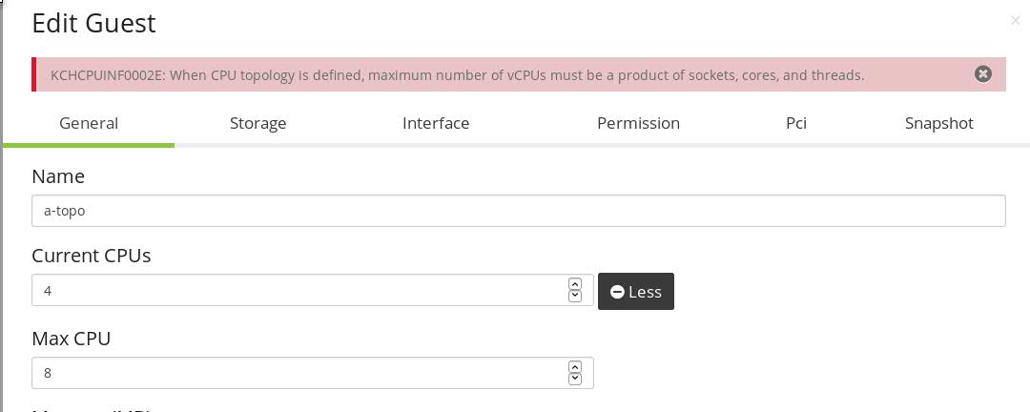View the Snapshot tab
Screen dimensions: 1030x412
coord(939,123)
